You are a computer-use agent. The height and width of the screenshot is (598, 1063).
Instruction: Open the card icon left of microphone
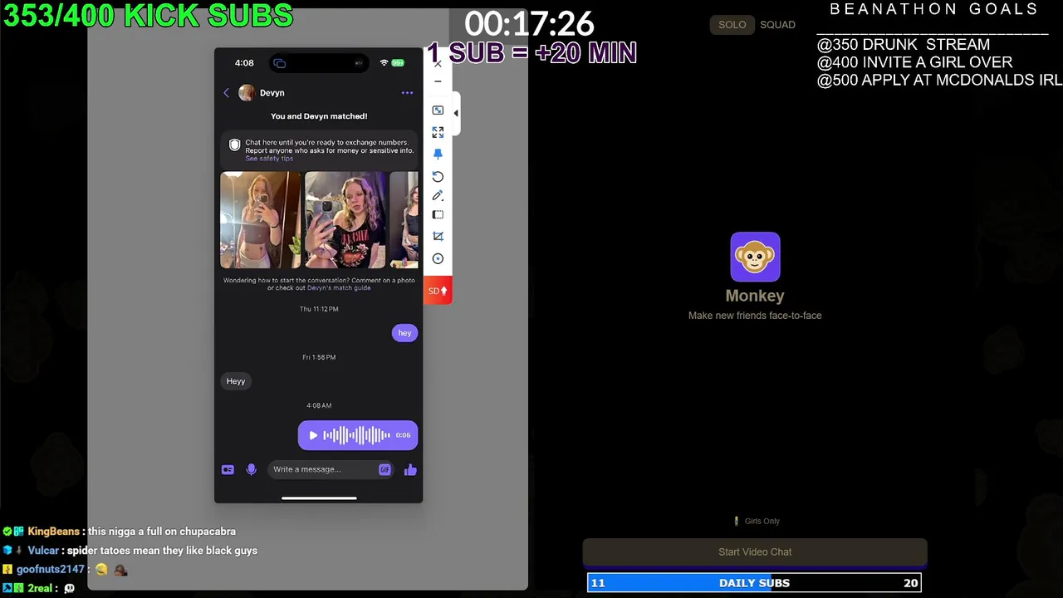[x=228, y=469]
